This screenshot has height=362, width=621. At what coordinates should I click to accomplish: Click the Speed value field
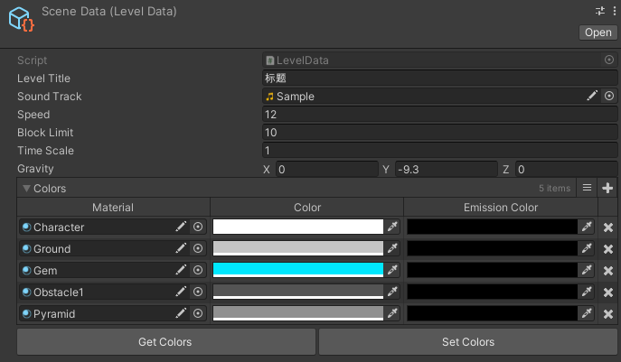pos(439,115)
